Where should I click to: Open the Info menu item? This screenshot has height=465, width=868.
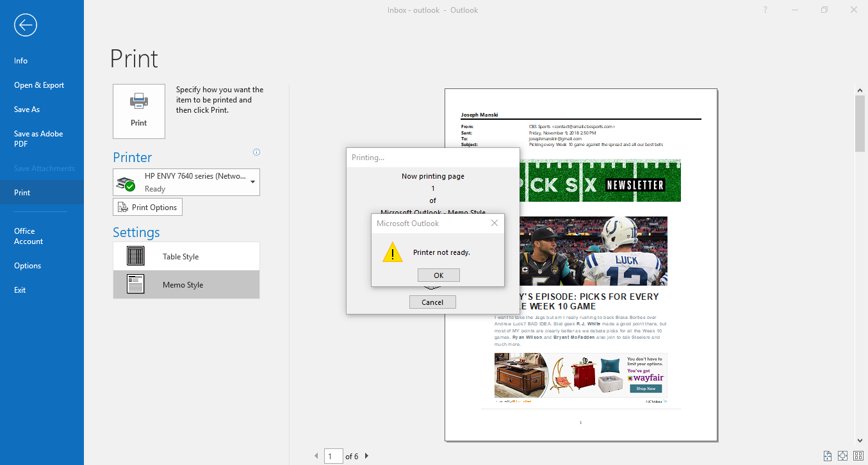coord(21,61)
